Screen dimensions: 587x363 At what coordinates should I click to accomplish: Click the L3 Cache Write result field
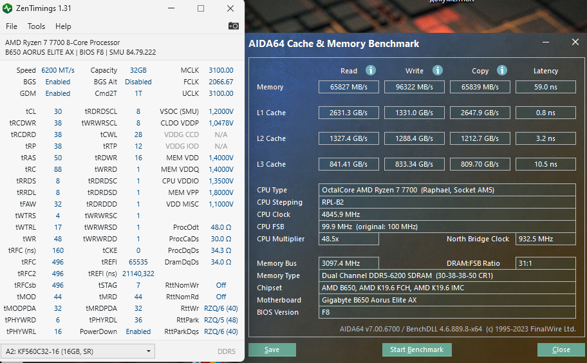tap(414, 164)
